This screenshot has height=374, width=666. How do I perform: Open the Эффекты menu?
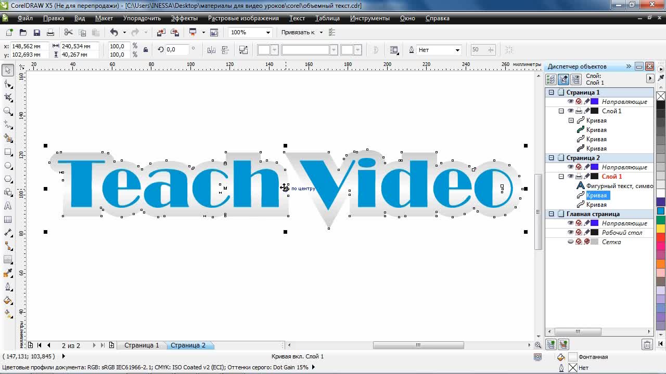pyautogui.click(x=184, y=18)
